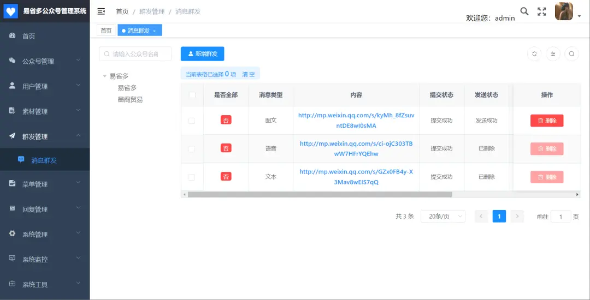Screen dimensions: 590x300
Task: Click the 系统管理 gear icon
Action: click(12, 233)
